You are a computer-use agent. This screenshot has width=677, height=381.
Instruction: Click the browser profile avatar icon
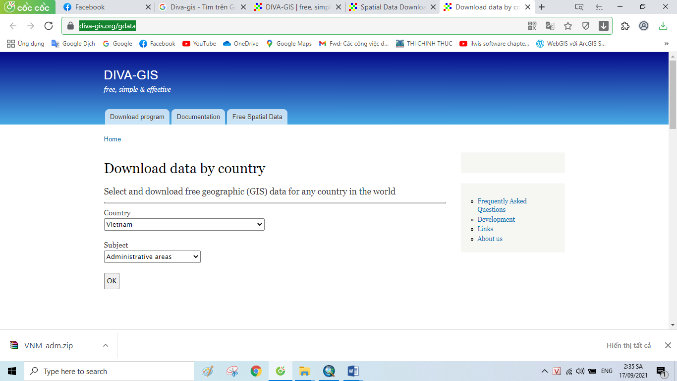coord(642,26)
